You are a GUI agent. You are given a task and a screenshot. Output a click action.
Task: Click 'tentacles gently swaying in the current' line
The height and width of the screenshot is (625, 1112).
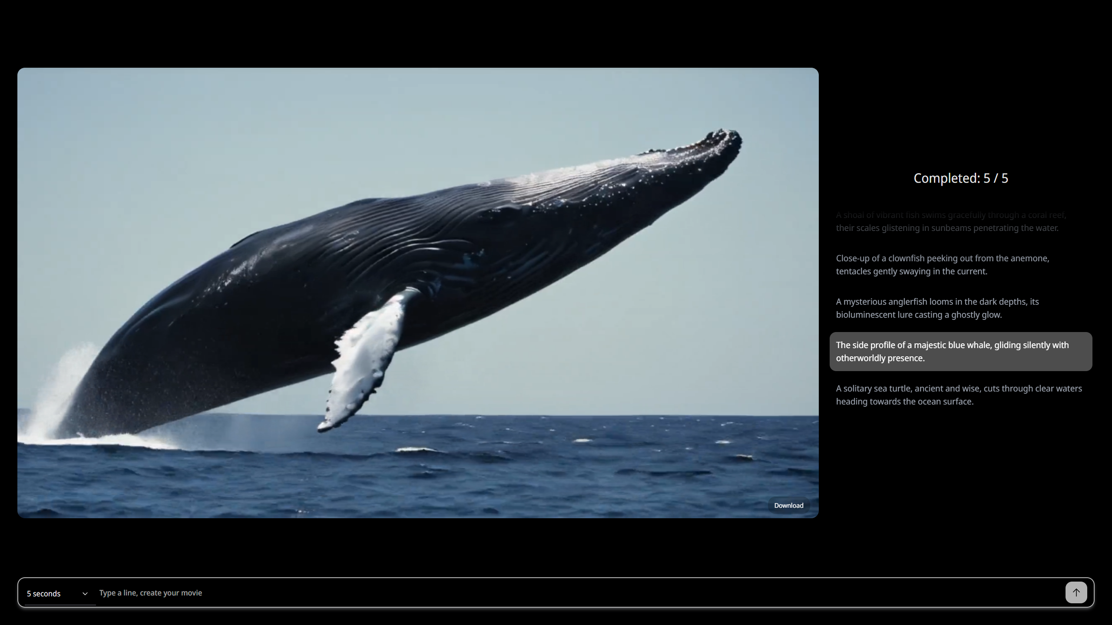[x=911, y=272]
